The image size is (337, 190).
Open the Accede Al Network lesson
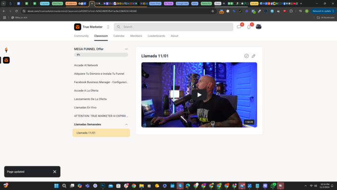(x=86, y=65)
